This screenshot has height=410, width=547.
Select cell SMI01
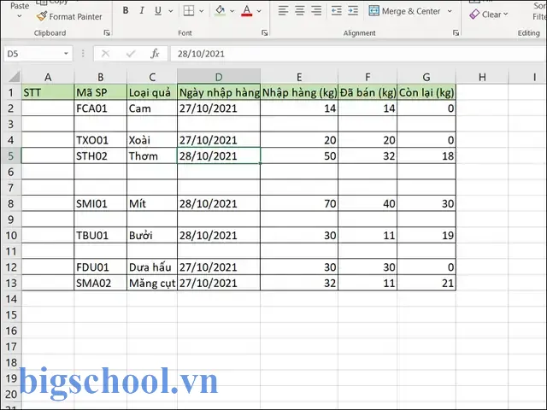click(101, 203)
